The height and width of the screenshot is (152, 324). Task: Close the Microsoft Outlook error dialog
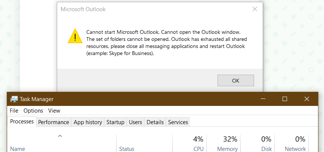point(254,9)
